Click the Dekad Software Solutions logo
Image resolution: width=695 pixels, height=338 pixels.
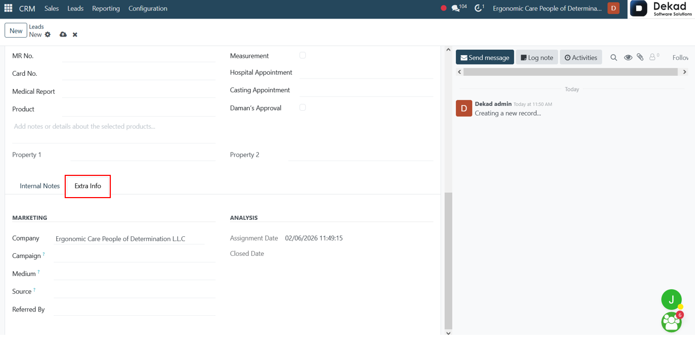click(x=662, y=9)
